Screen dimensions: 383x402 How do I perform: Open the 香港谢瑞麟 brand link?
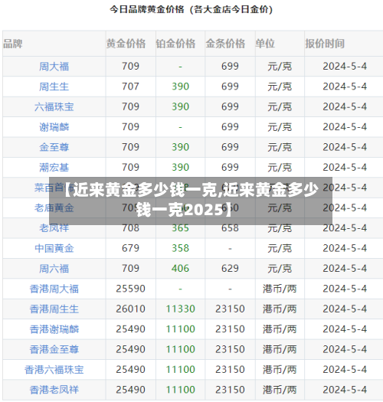point(54,329)
